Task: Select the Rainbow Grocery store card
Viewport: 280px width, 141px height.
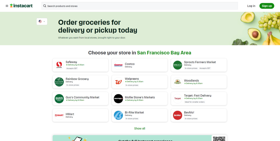Action: (80, 82)
